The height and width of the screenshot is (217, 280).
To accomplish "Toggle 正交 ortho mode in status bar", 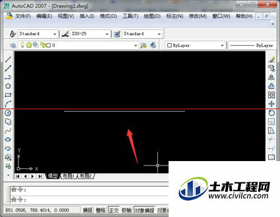I will [x=114, y=210].
